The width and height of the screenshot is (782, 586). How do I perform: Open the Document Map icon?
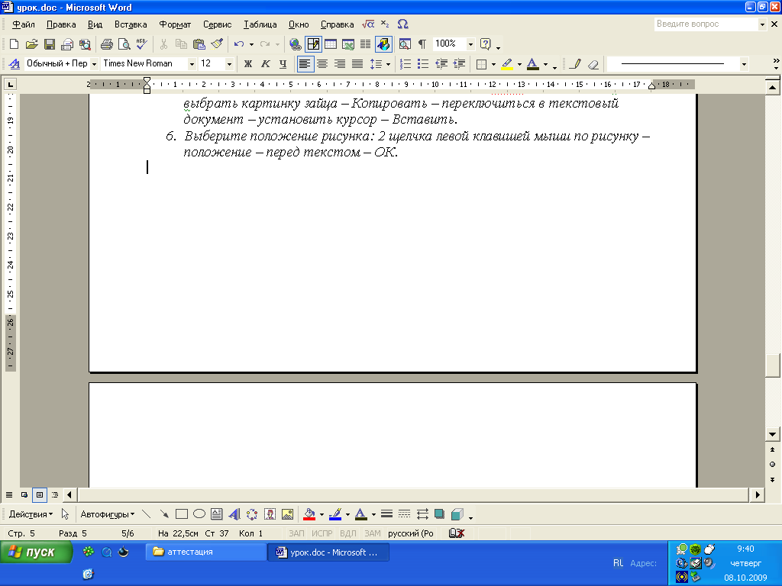tap(405, 44)
